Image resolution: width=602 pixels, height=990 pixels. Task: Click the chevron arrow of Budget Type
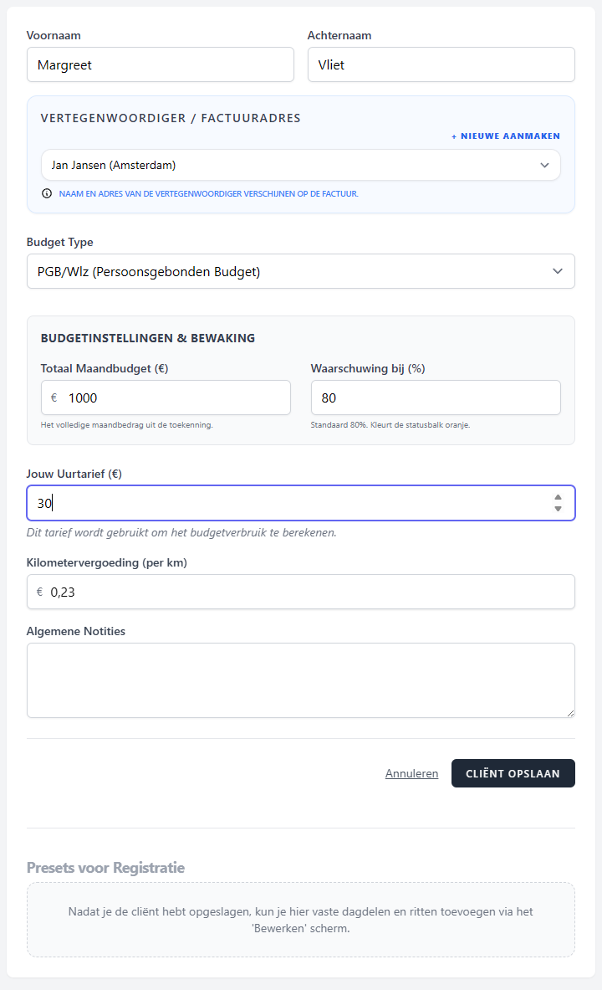(558, 271)
